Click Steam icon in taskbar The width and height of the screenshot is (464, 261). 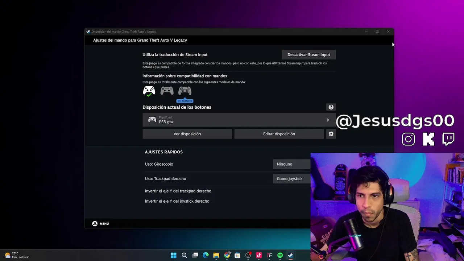pos(290,255)
